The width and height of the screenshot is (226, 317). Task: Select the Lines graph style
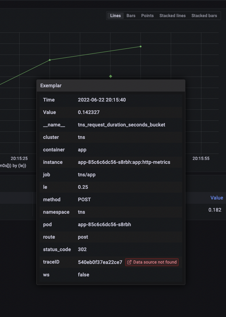coord(115,16)
